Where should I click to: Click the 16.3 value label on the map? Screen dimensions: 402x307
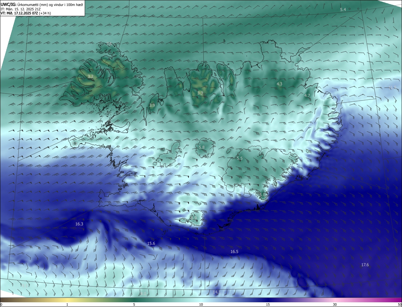click(79, 224)
